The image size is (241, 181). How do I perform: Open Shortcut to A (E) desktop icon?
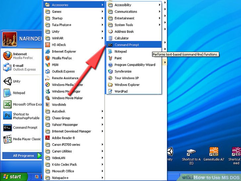pos(191,157)
